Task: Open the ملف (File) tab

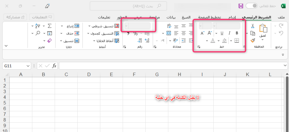Action: pyautogui.click(x=281, y=17)
